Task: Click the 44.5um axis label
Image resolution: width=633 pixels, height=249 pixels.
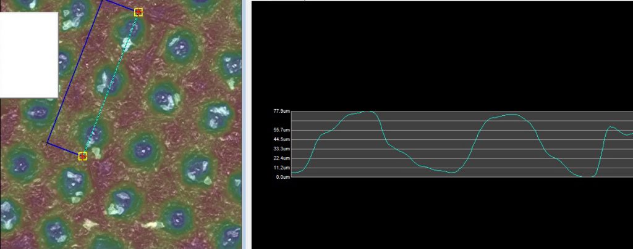Action: click(x=283, y=139)
